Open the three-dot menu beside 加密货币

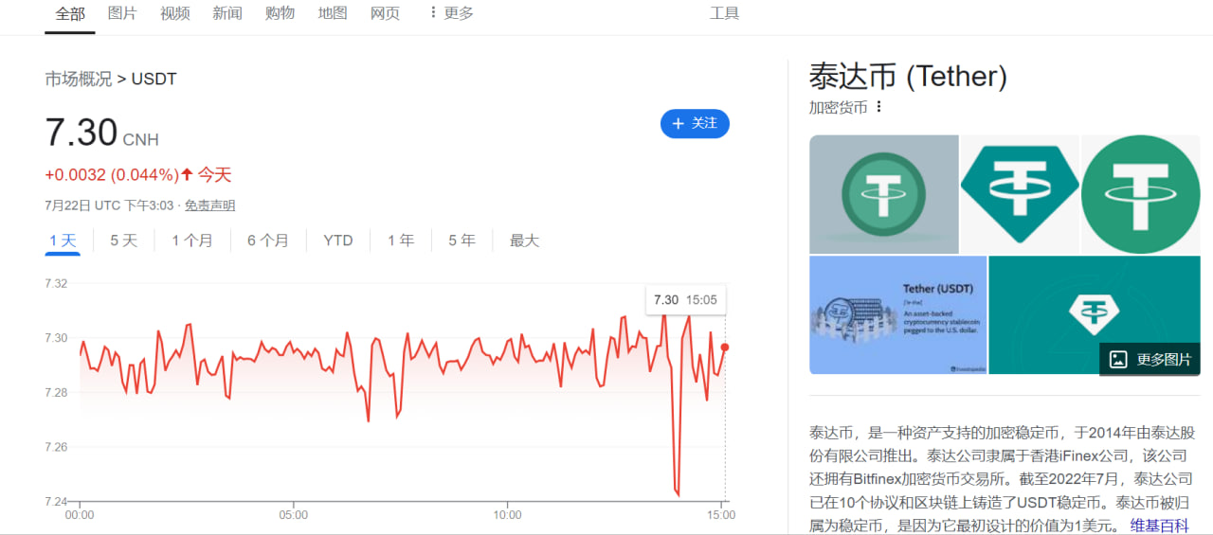pos(878,107)
